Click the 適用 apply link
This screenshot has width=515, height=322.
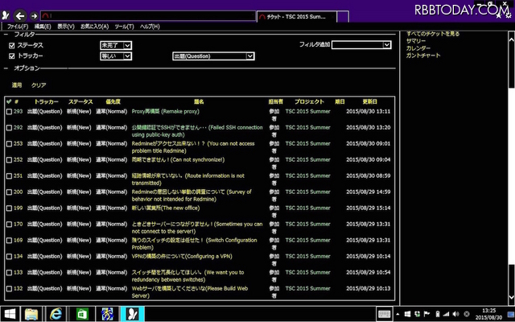click(x=17, y=85)
